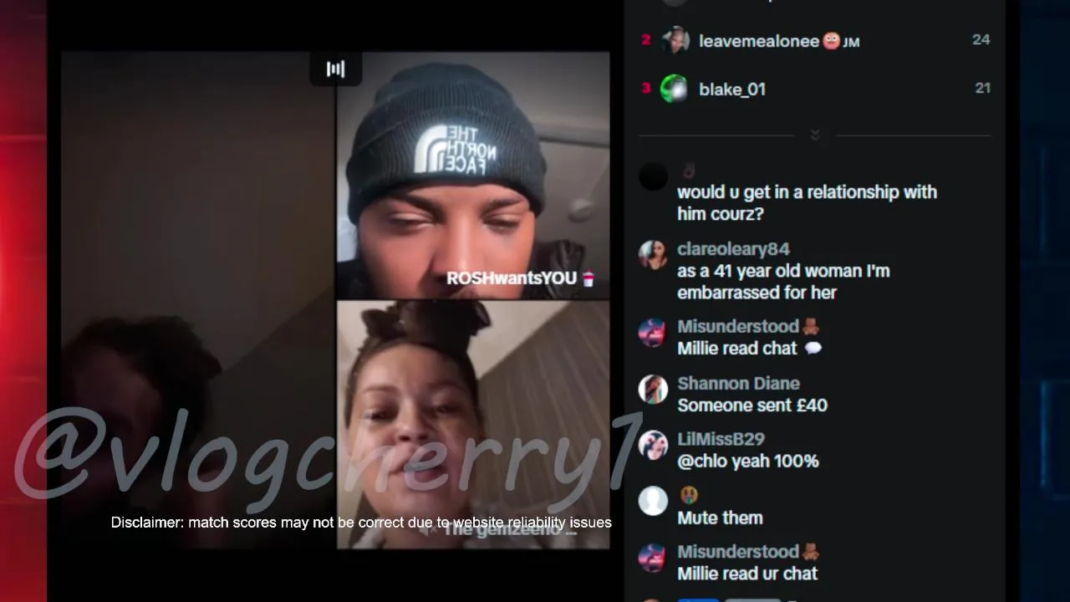Viewport: 1070px width, 602px height.
Task: Click the 'Someone sent £40' comment
Action: pyautogui.click(x=752, y=406)
